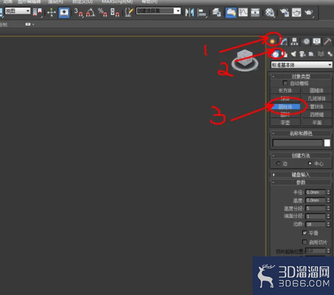The width and height of the screenshot is (334, 295).
Task: Open the 视图 reference coordinate dropdown
Action: click(x=18, y=11)
